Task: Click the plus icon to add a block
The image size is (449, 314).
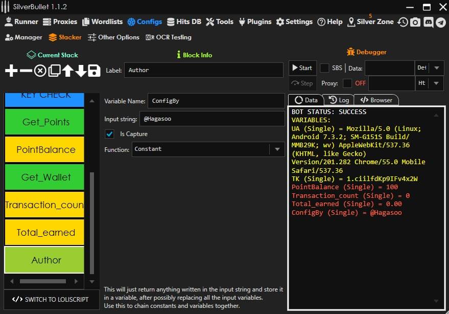Action: click(11, 71)
